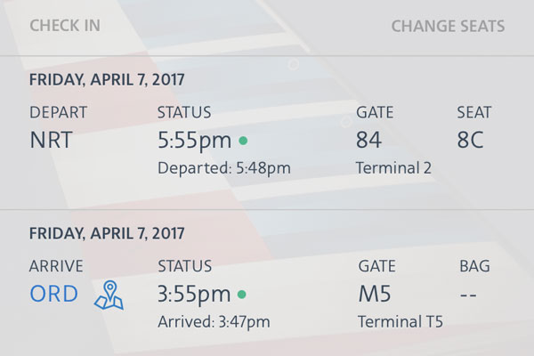Tap the Departed: 5:48pm text
Viewport: 534px width, 356px height.
pos(224,168)
